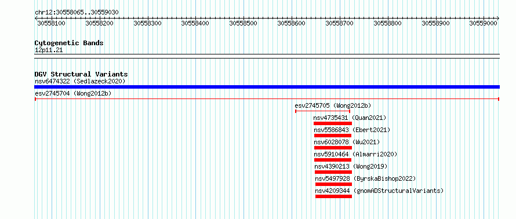516x219 pixels.
Task: Click the chr12:30558065..30559030 region label
Action: [x=77, y=13]
